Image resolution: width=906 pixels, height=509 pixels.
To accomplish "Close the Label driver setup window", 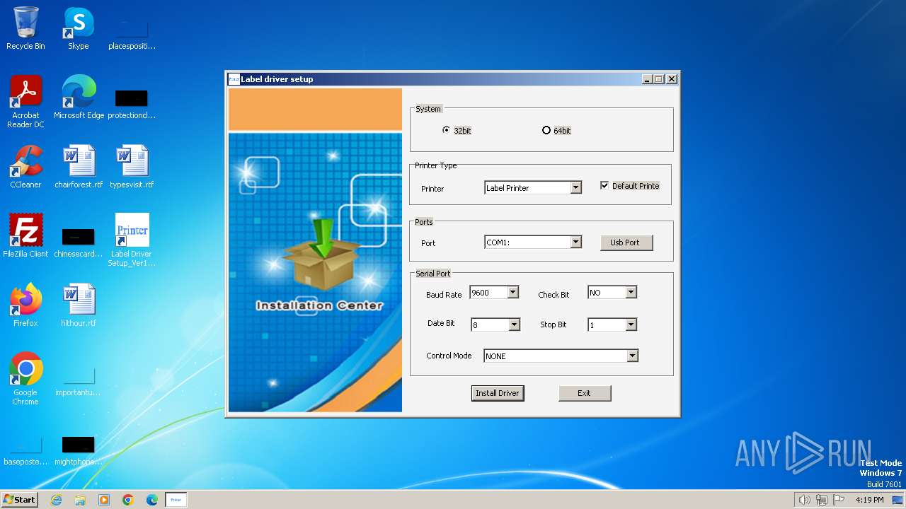I will [x=672, y=79].
